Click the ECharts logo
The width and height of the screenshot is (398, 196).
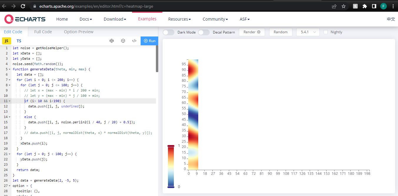[25, 19]
